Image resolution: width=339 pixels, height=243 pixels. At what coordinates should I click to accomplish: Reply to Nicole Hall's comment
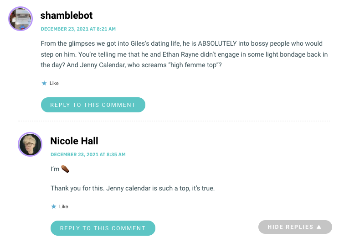point(103,228)
